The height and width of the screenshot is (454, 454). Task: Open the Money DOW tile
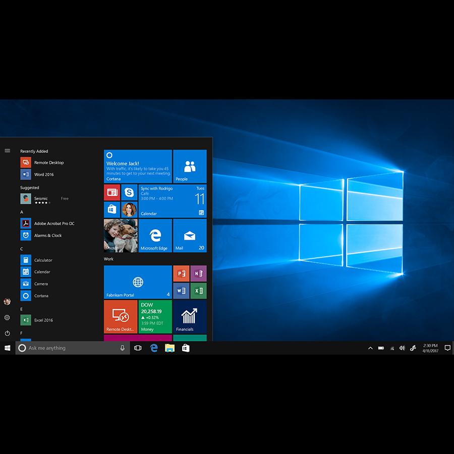[155, 317]
